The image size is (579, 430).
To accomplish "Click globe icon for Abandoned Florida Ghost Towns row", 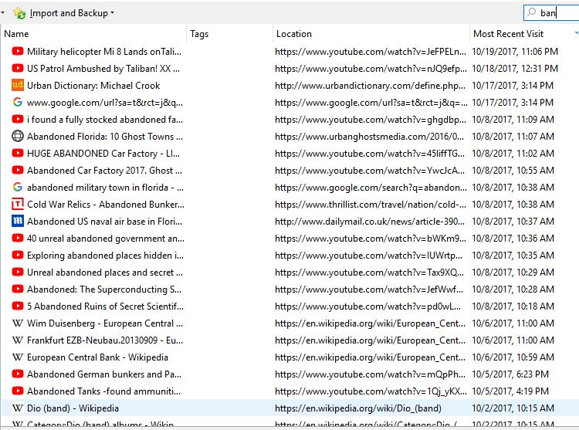I will coord(17,136).
